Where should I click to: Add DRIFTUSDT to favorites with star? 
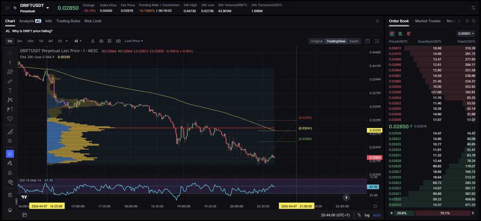pyautogui.click(x=7, y=8)
